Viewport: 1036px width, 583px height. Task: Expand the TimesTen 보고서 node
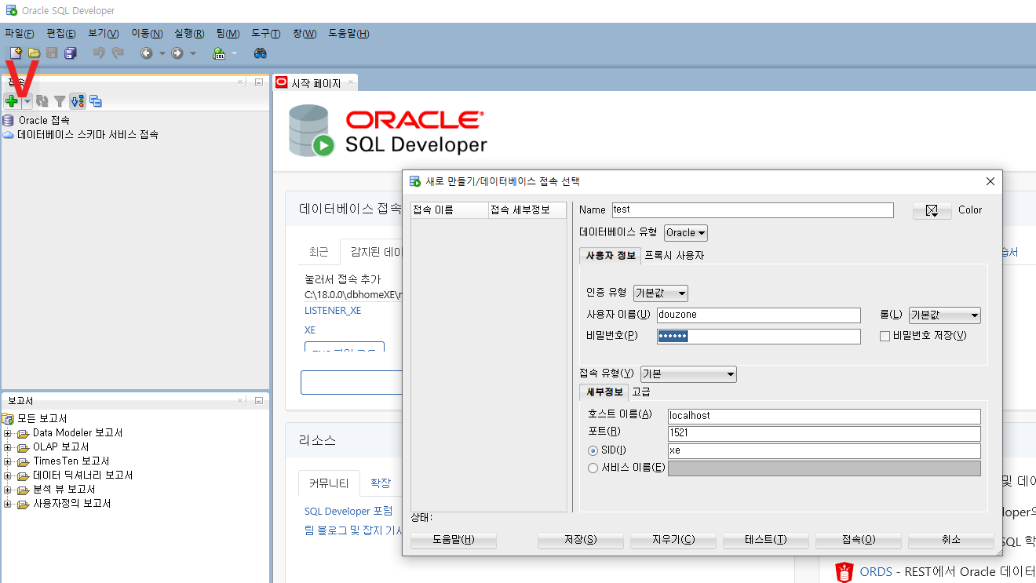[x=7, y=461]
